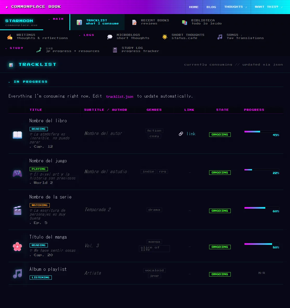This screenshot has width=290, height=308.
Task: Open the Tracklist books icon in navigation
Action: [x=79, y=22]
